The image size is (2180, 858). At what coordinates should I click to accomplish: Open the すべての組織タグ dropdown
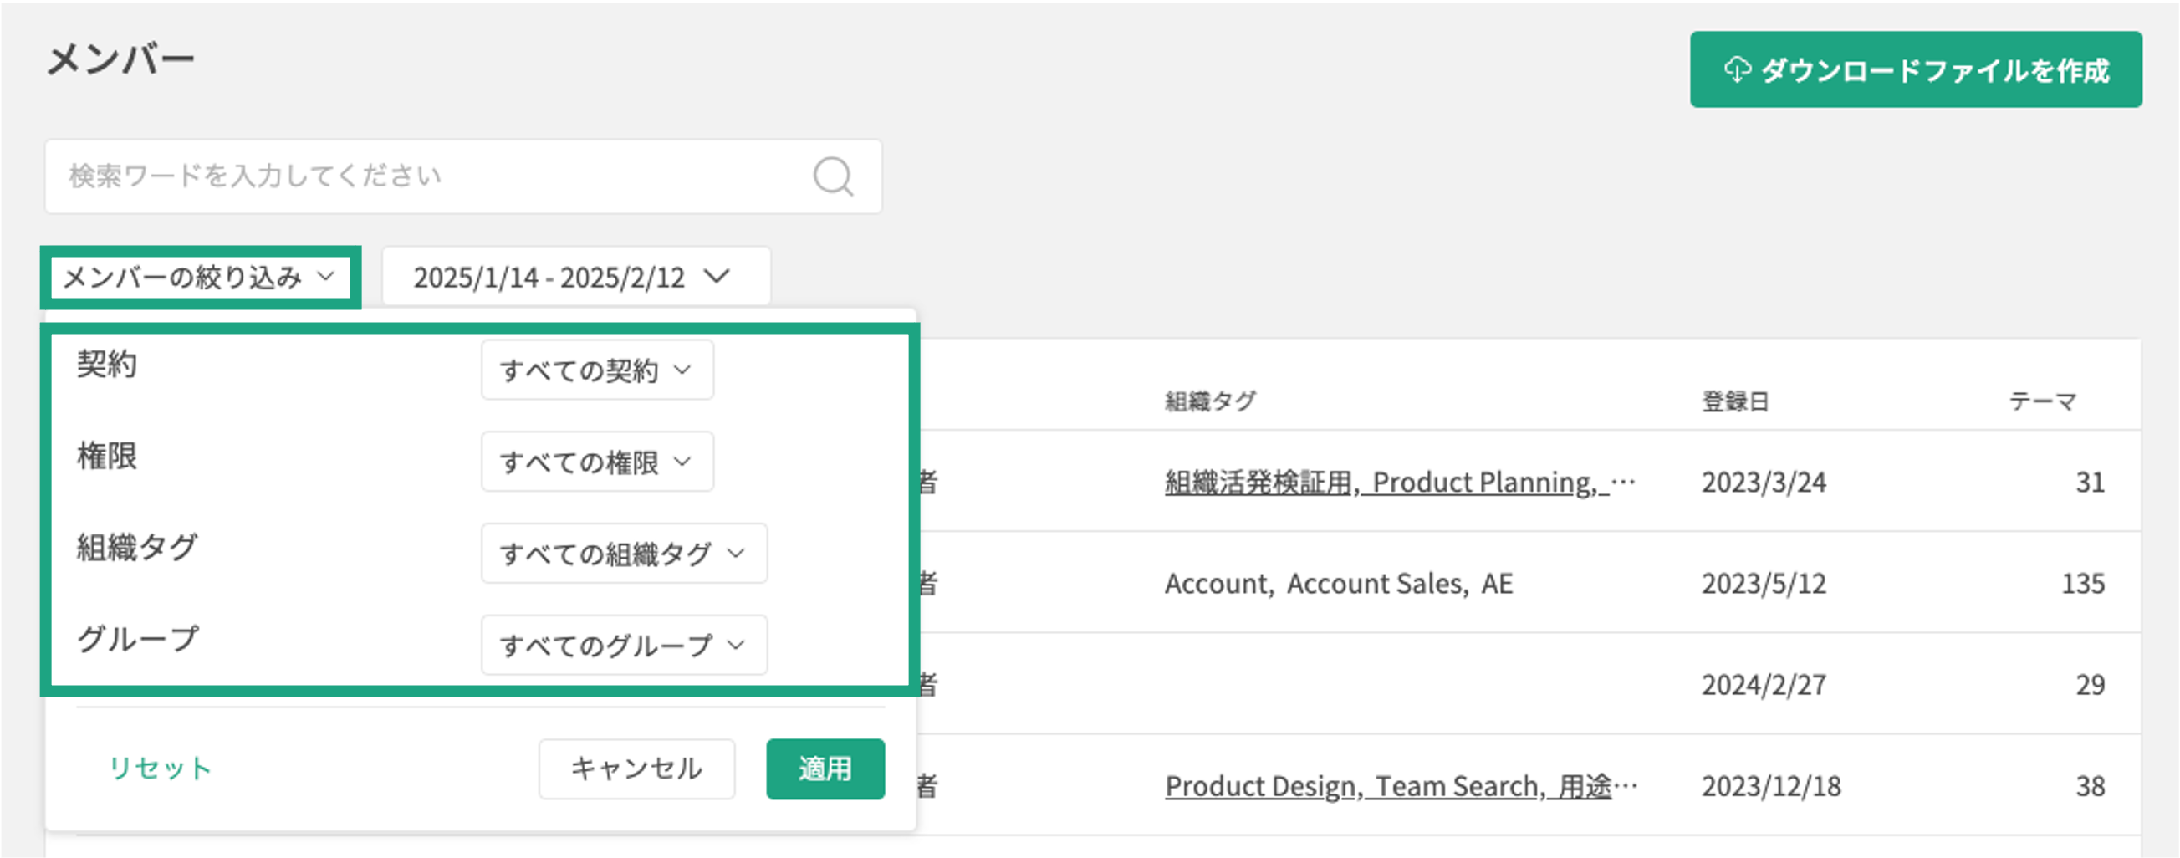[x=624, y=554]
